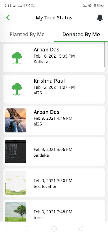This screenshot has height=236, width=108.
Task: Open Arpan Das Feb 9 4:46 PM entry
Action: [54, 120]
